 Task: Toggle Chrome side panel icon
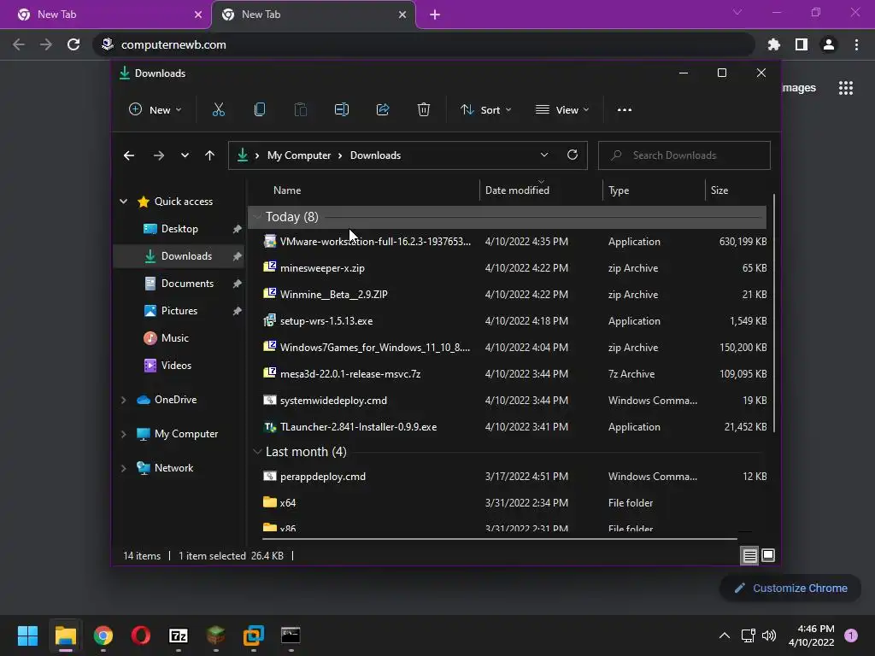click(x=802, y=44)
